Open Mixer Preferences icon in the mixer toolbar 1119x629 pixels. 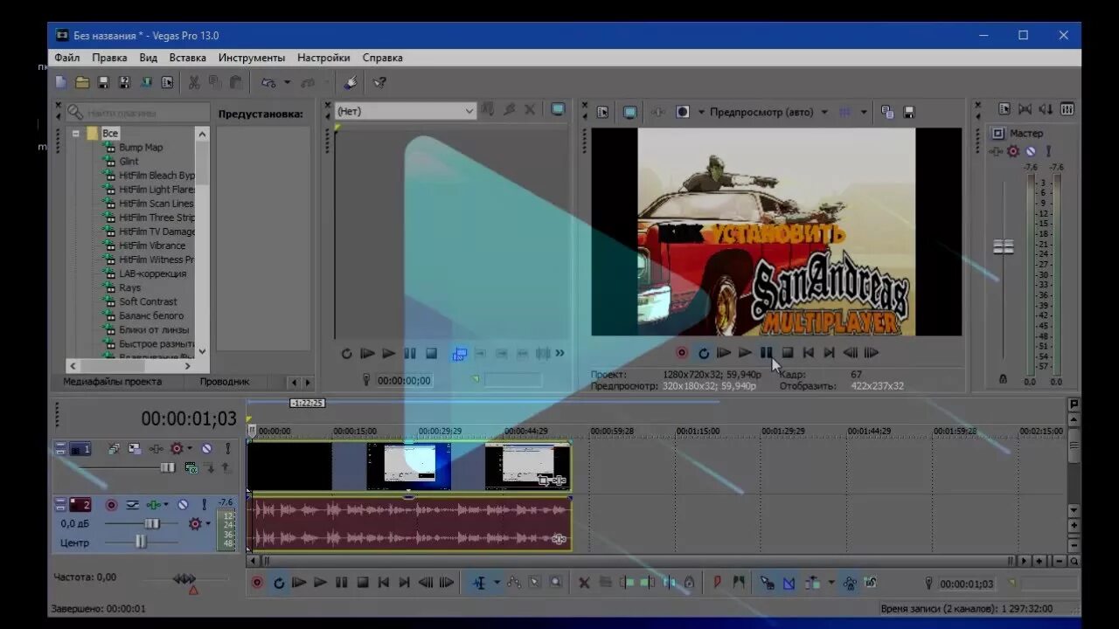[x=1004, y=109]
